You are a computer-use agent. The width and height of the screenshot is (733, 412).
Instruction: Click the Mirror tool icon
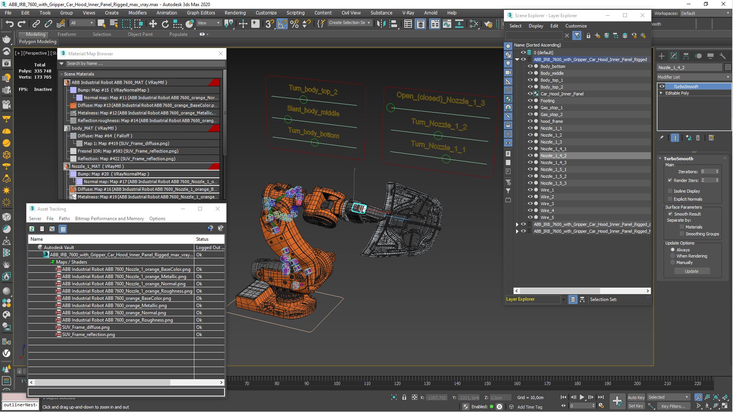pyautogui.click(x=381, y=24)
